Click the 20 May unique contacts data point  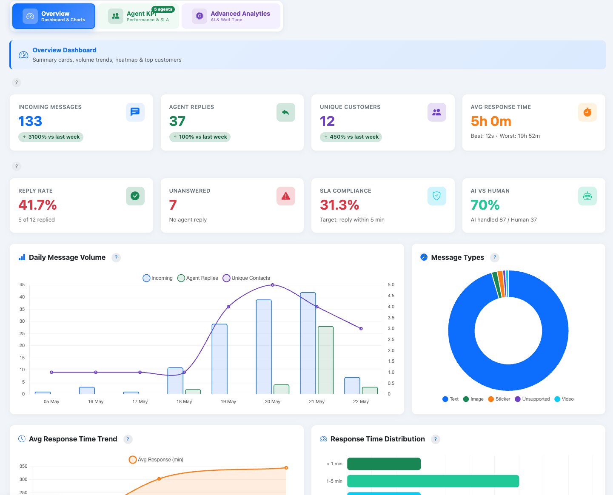point(273,285)
